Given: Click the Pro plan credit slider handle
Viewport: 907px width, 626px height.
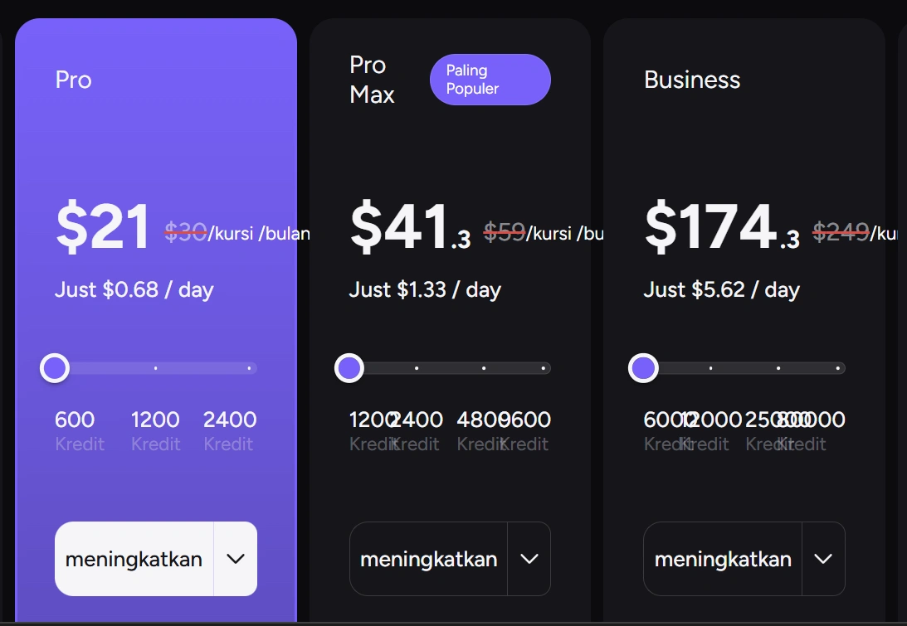Looking at the screenshot, I should point(55,367).
